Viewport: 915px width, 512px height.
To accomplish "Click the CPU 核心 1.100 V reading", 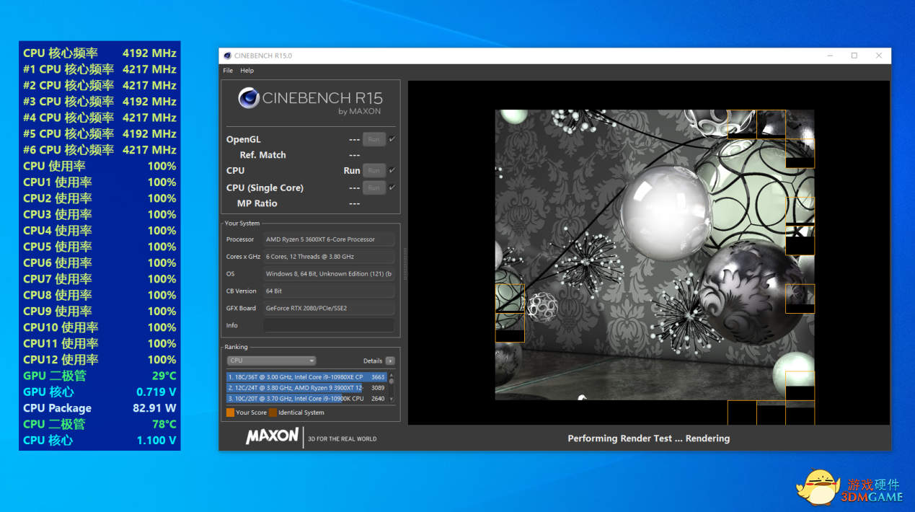I will [100, 441].
